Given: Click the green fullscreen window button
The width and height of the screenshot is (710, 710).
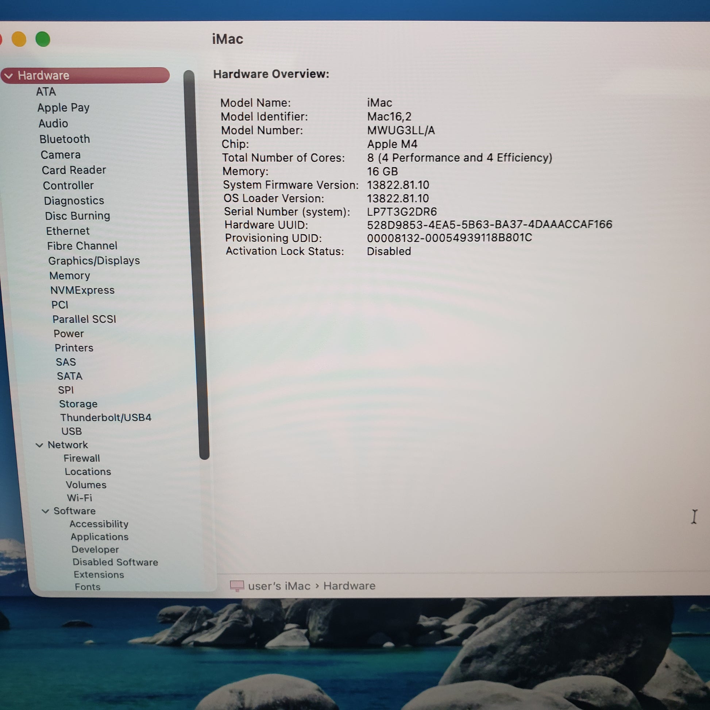Looking at the screenshot, I should pyautogui.click(x=43, y=39).
